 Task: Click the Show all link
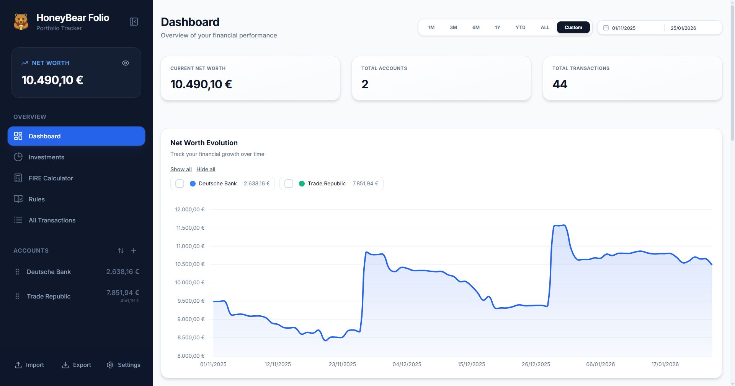[x=181, y=169]
